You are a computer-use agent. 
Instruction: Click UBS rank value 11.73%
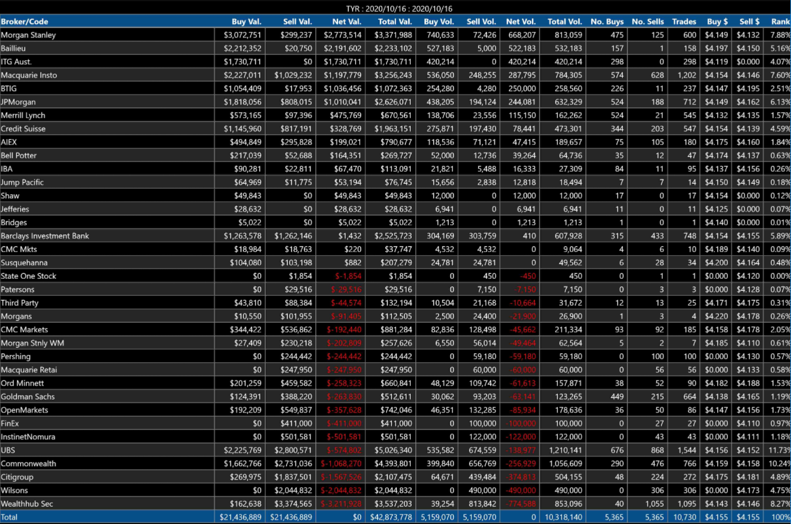[x=779, y=450]
